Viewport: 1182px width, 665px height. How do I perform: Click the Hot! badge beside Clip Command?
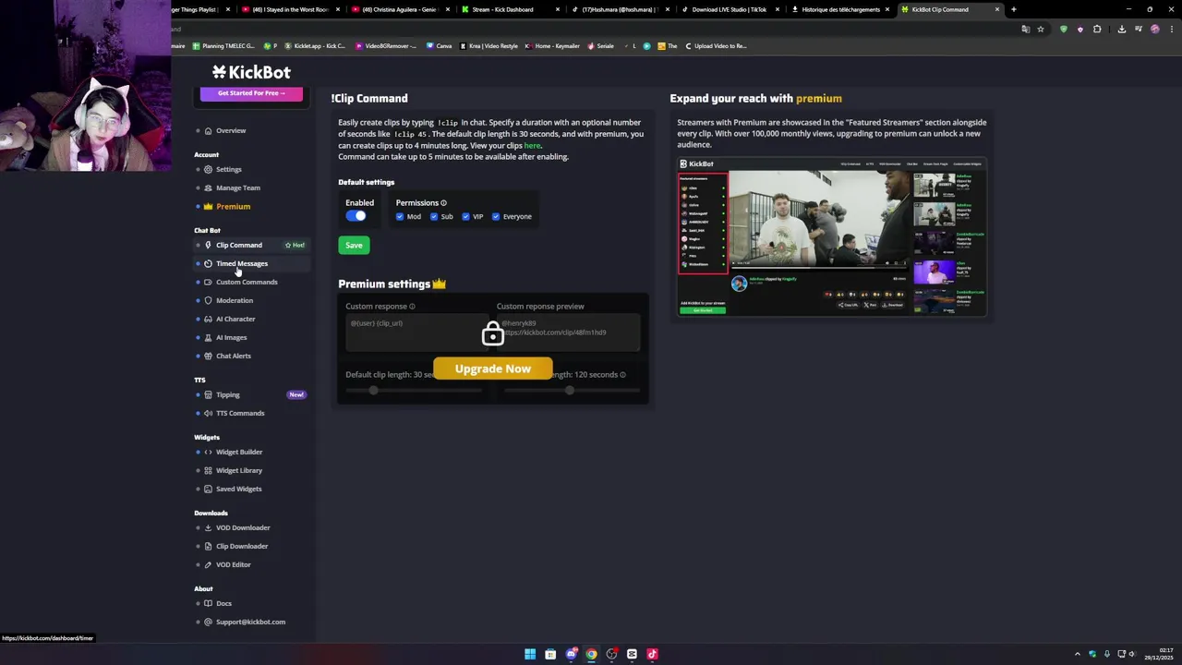(x=295, y=245)
